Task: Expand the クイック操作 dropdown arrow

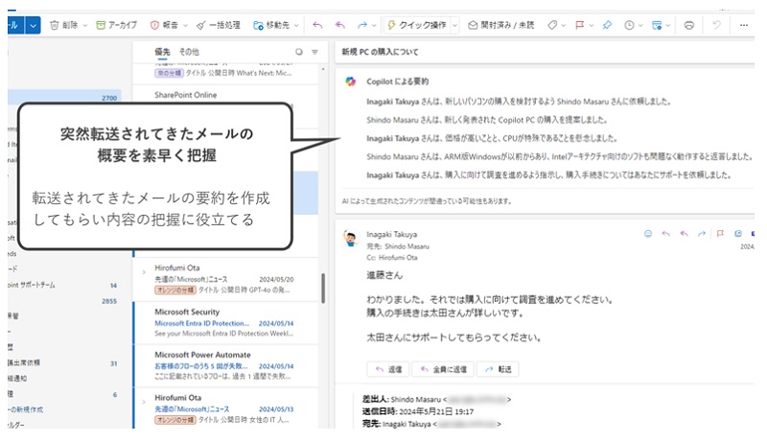Action: click(454, 26)
